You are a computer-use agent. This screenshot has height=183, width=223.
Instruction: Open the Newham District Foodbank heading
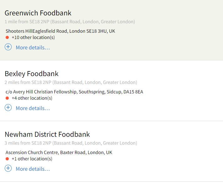(47, 134)
